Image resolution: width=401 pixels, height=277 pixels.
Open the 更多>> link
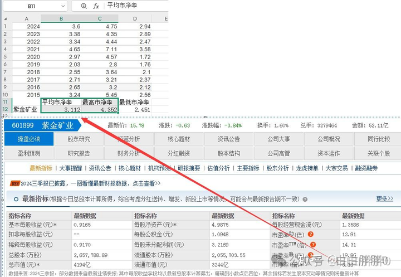click(x=385, y=198)
